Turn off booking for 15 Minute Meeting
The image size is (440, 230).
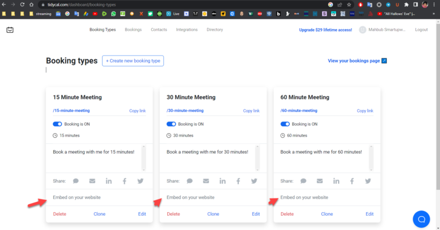click(x=57, y=124)
